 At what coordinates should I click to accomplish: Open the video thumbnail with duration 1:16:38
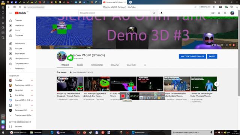click(x=97, y=84)
